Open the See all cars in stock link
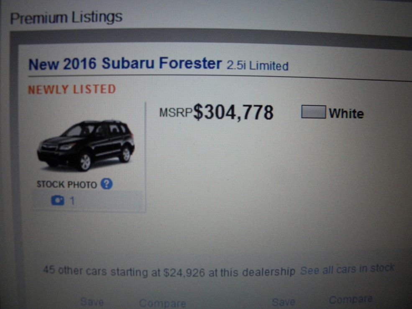Viewport: 412px width, 309px height. click(347, 269)
